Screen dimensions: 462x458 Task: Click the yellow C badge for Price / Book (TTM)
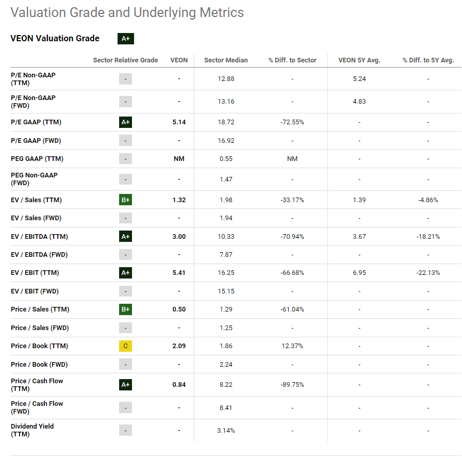click(125, 346)
